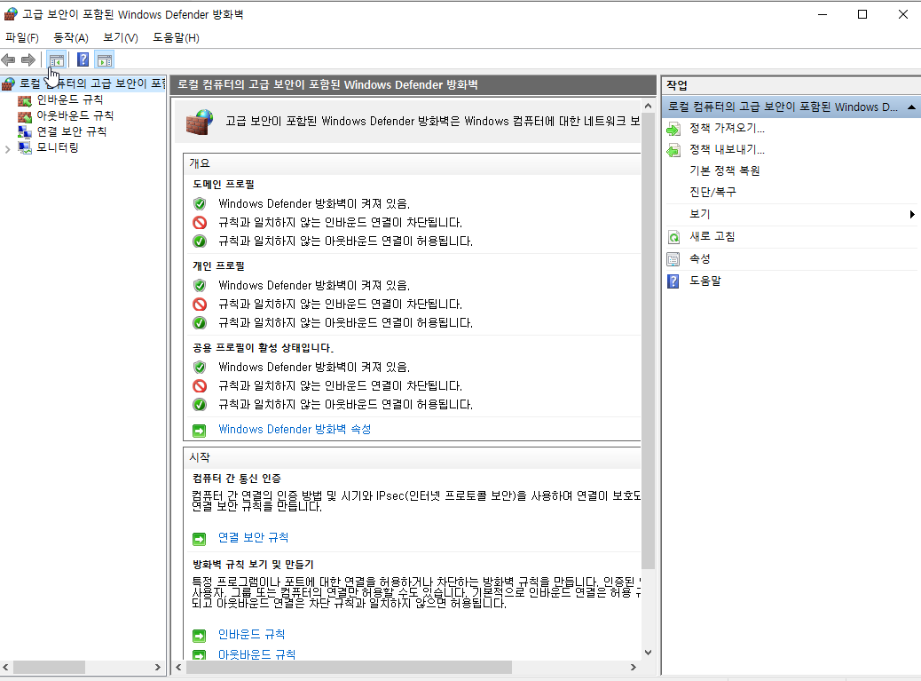The height and width of the screenshot is (681, 921).
Task: Click green arrow icon beside 인바운드 규칙 link
Action: (x=200, y=636)
